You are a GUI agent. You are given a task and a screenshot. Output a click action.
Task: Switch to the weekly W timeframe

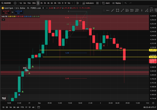click(65, 3)
